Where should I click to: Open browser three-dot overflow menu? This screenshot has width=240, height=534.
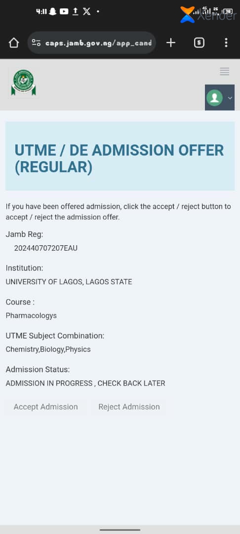coord(226,43)
